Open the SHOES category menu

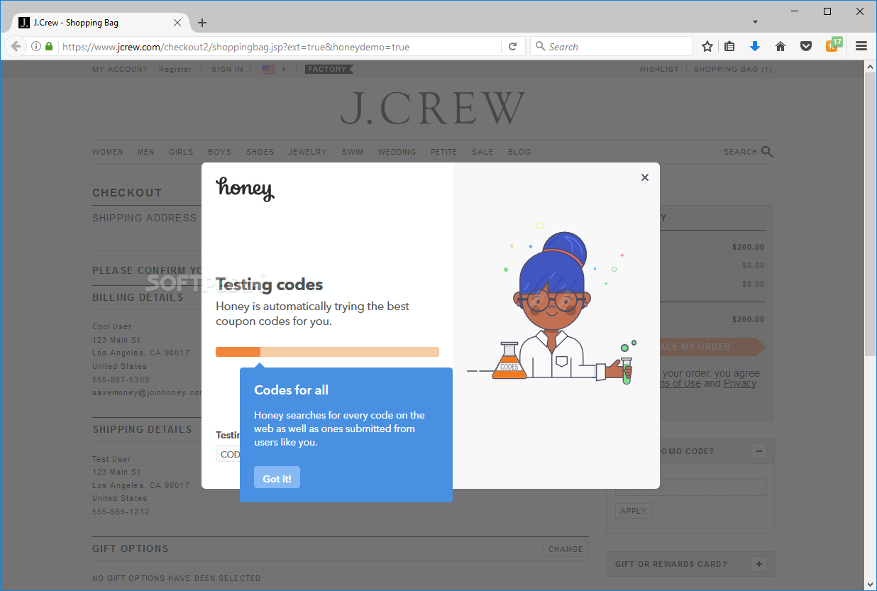(260, 152)
